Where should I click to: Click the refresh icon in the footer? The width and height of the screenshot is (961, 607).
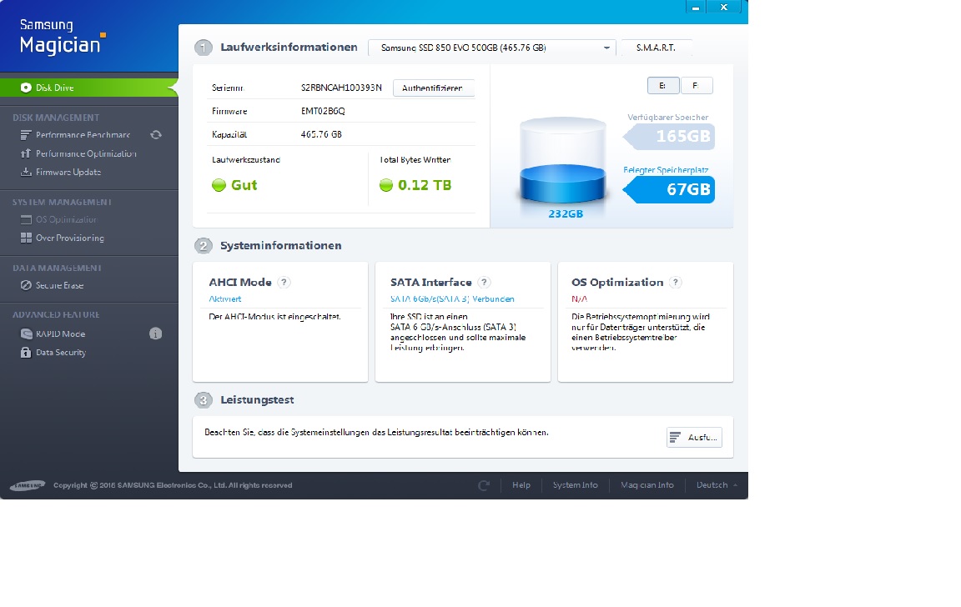(484, 485)
